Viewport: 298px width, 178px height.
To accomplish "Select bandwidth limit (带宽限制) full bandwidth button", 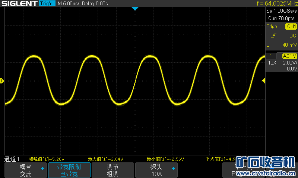I will [69, 170].
